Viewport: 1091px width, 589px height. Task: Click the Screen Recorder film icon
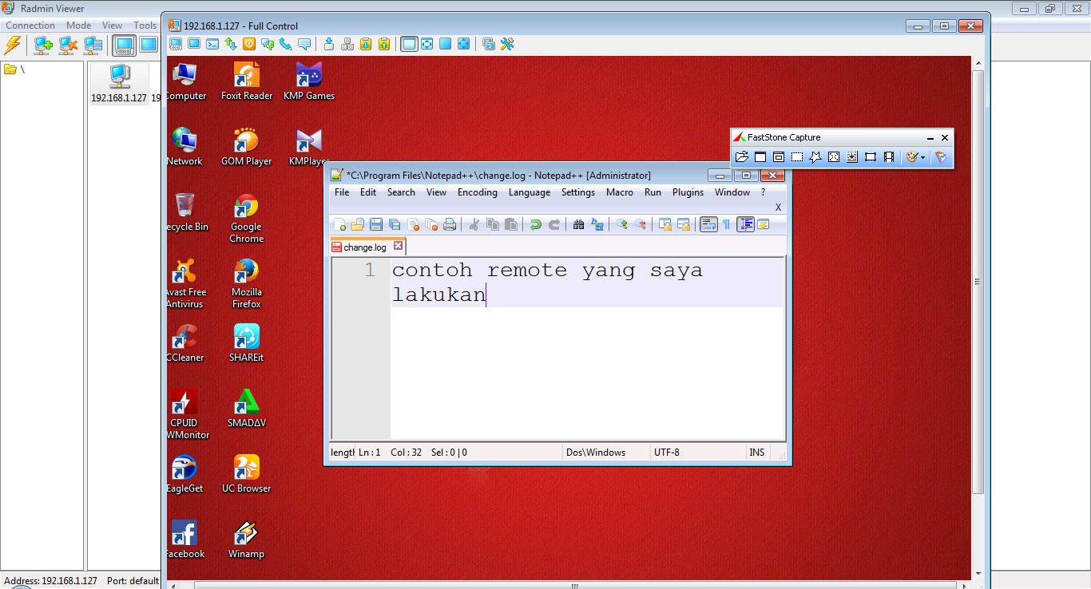[889, 157]
